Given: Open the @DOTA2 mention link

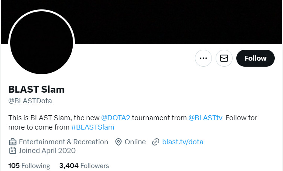Looking at the screenshot, I should click(x=116, y=118).
